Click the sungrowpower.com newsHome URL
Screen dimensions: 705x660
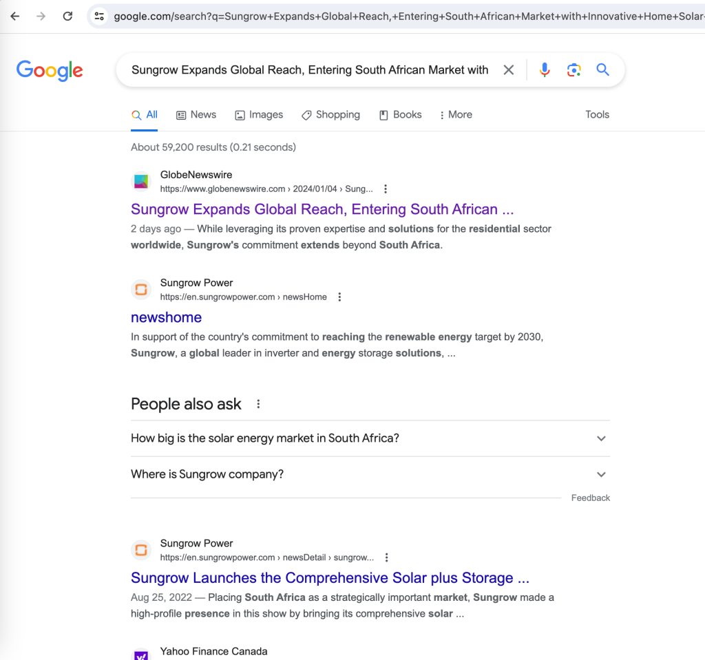click(243, 297)
